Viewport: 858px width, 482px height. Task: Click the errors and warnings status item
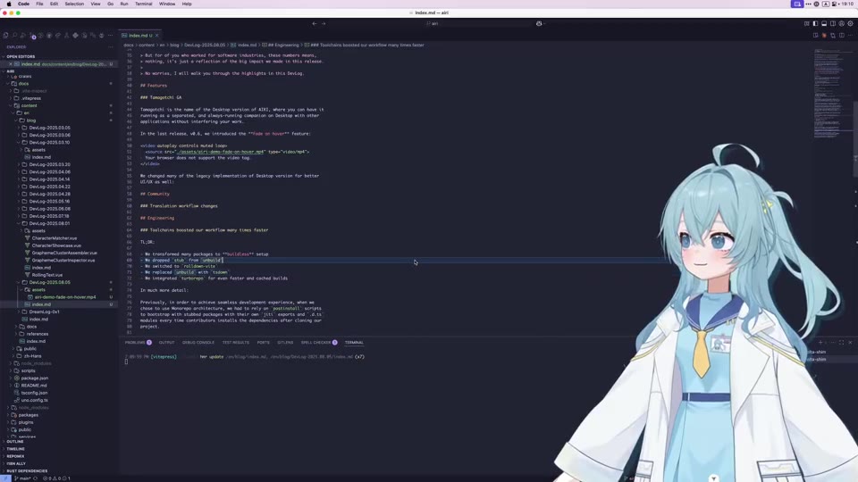(x=57, y=478)
